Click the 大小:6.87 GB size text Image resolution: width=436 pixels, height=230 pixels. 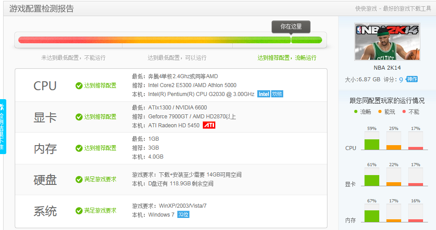point(363,79)
